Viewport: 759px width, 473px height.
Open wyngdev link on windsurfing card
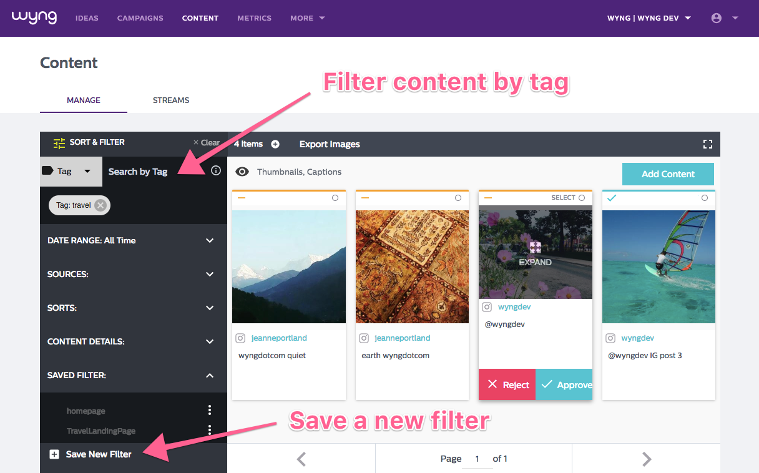[x=638, y=338]
